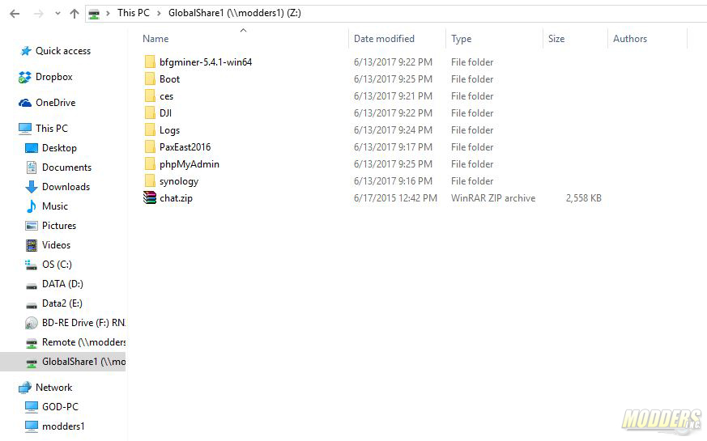Click the BD-RE disc drive icon
Viewport: 707px width, 441px height.
(31, 323)
